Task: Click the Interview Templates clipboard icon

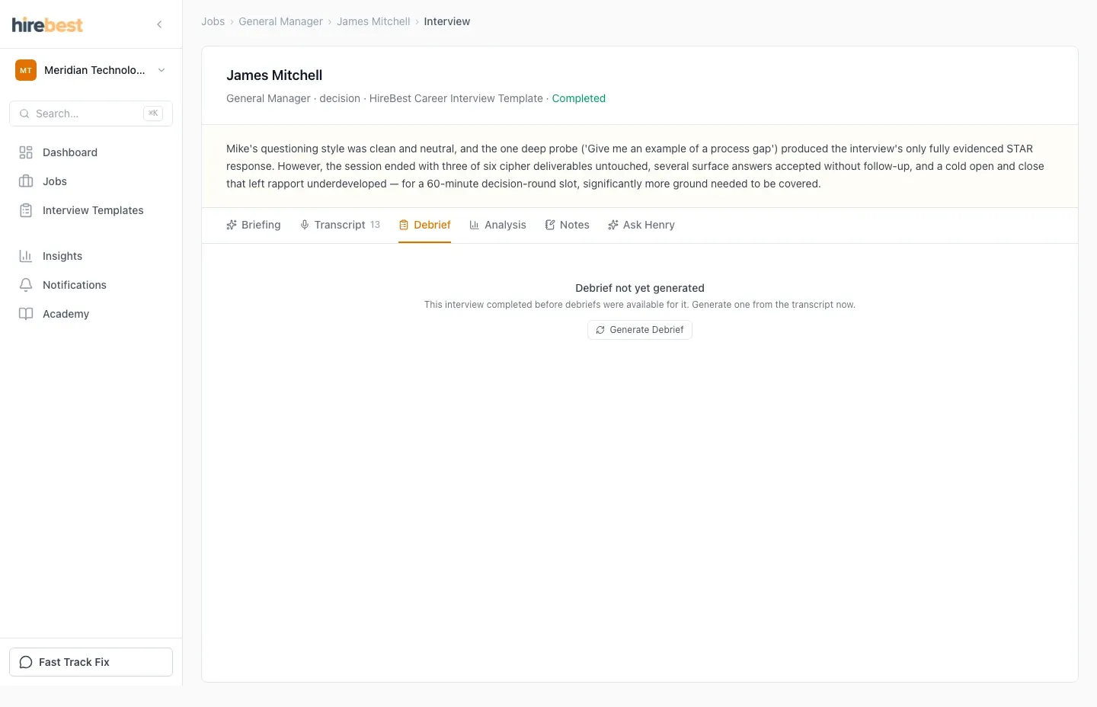Action: (x=26, y=210)
